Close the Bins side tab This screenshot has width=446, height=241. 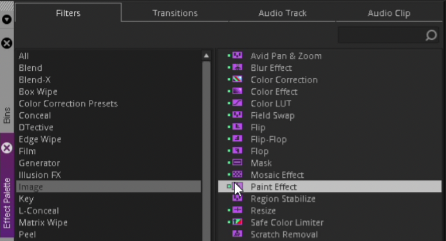click(7, 43)
